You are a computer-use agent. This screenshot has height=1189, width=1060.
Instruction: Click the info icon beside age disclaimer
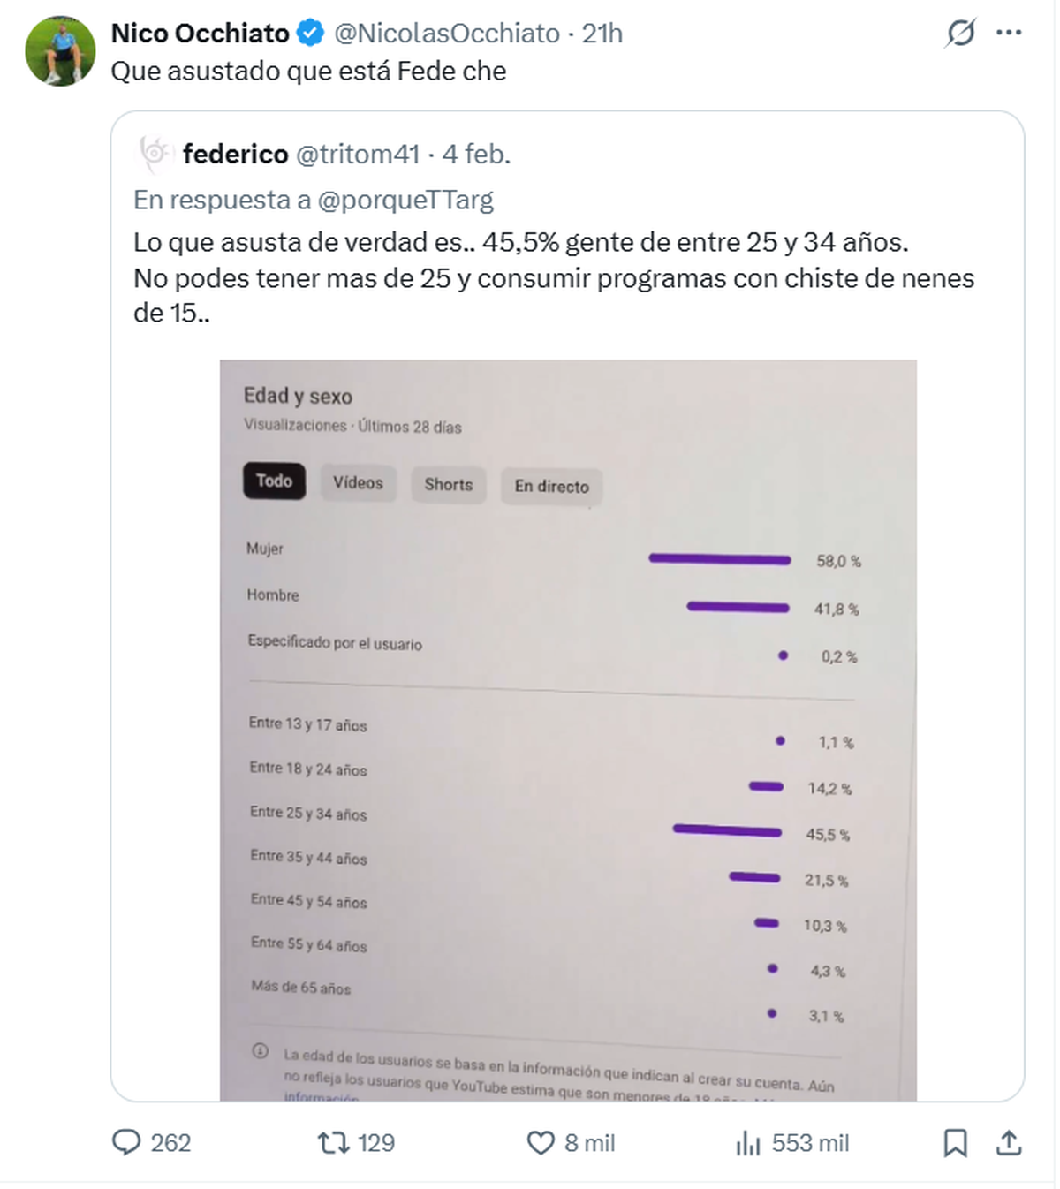(260, 1051)
